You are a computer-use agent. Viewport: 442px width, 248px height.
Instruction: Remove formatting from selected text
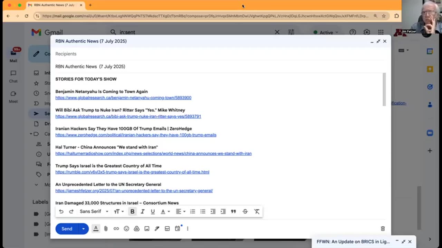pyautogui.click(x=257, y=211)
